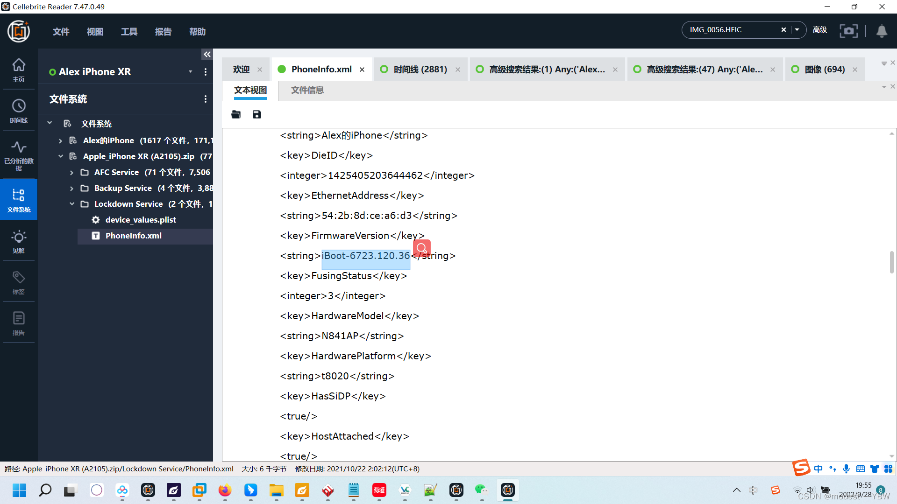897x504 pixels.
Task: Collapse the left panel with double chevron
Action: click(x=207, y=55)
